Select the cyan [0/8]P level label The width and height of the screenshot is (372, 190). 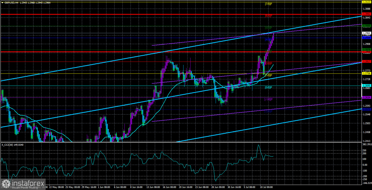tap(268, 87)
